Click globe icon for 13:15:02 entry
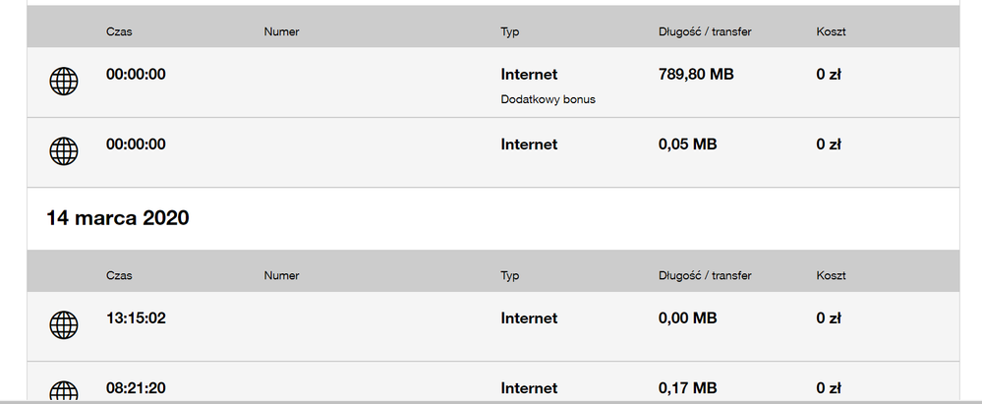 point(64,325)
